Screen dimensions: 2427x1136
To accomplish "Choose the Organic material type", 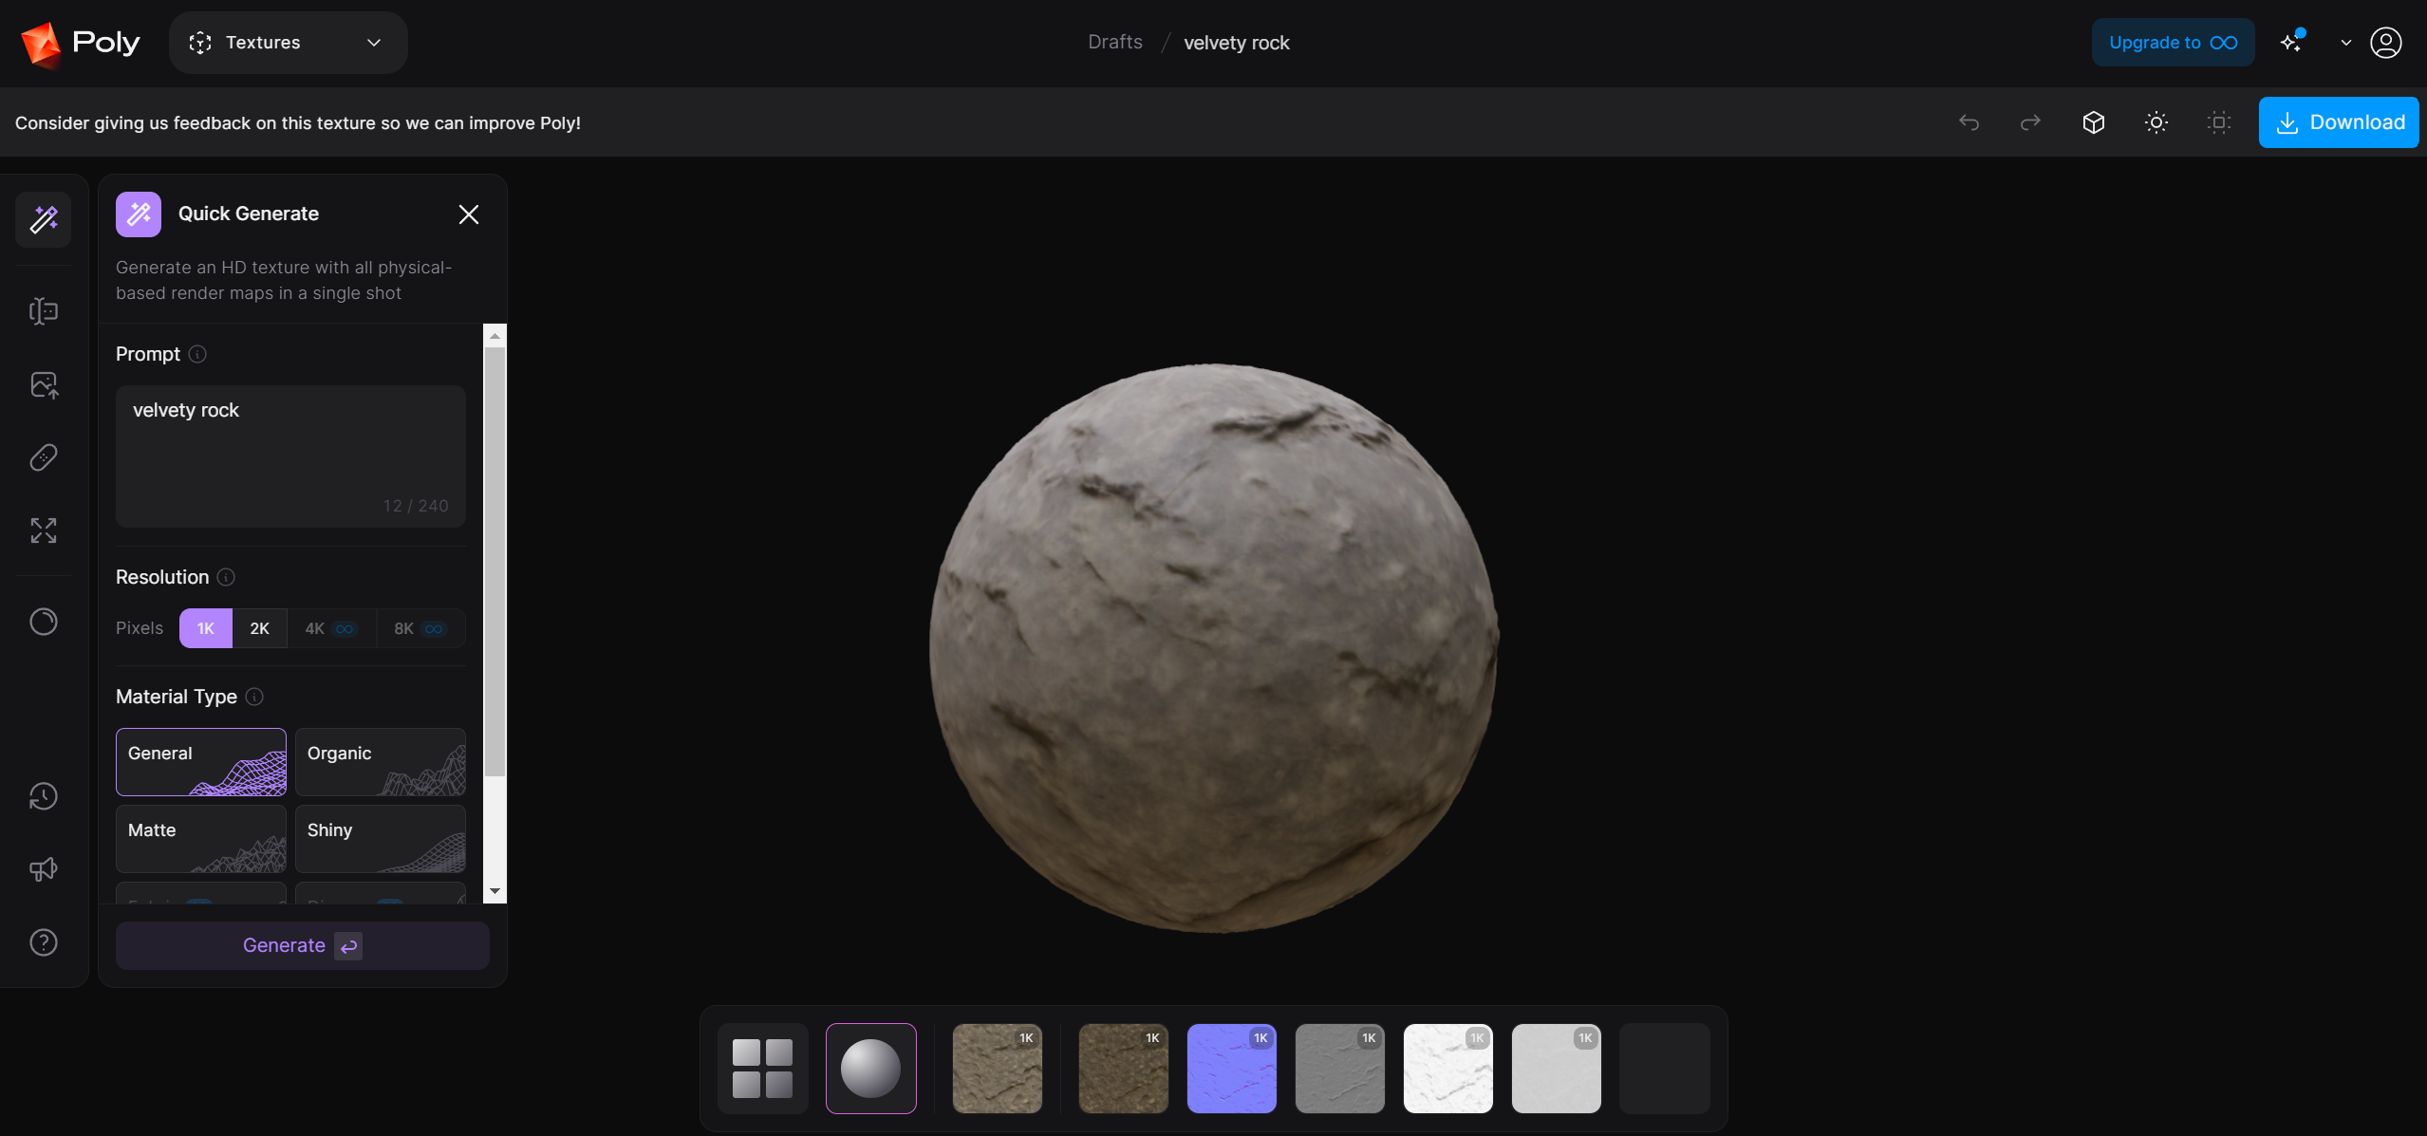I will [x=380, y=761].
